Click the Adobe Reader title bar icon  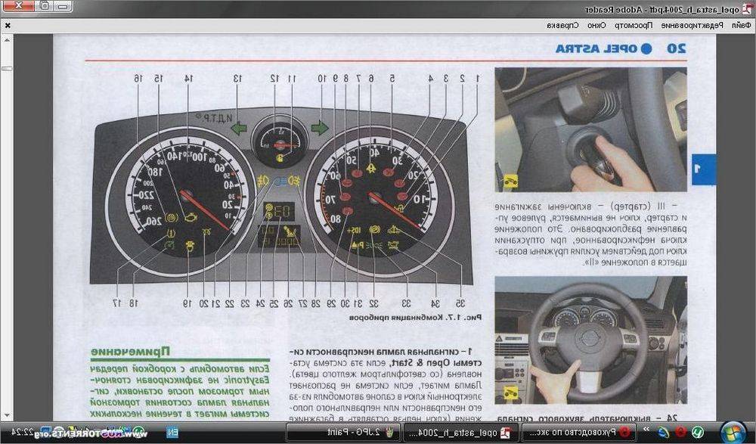pyautogui.click(x=746, y=9)
